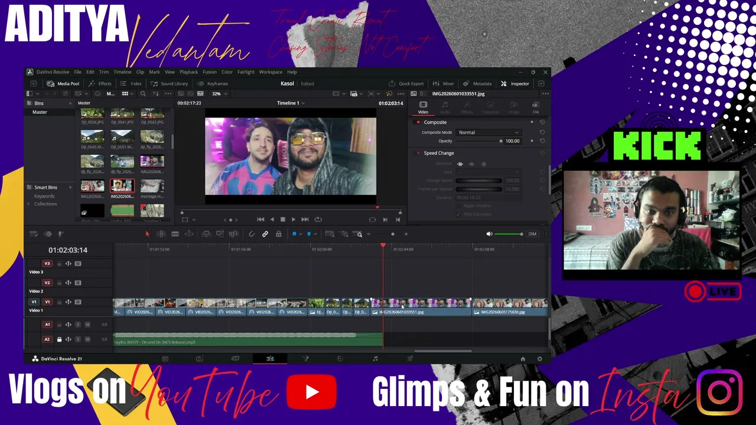
Task: Switch to the Fairlight page icon
Action: pyautogui.click(x=375, y=359)
